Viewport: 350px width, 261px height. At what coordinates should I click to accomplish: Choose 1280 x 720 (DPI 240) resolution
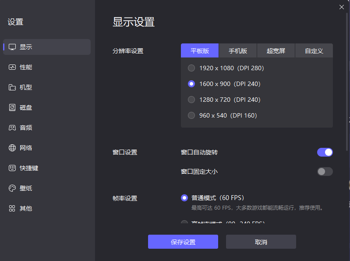click(x=224, y=100)
